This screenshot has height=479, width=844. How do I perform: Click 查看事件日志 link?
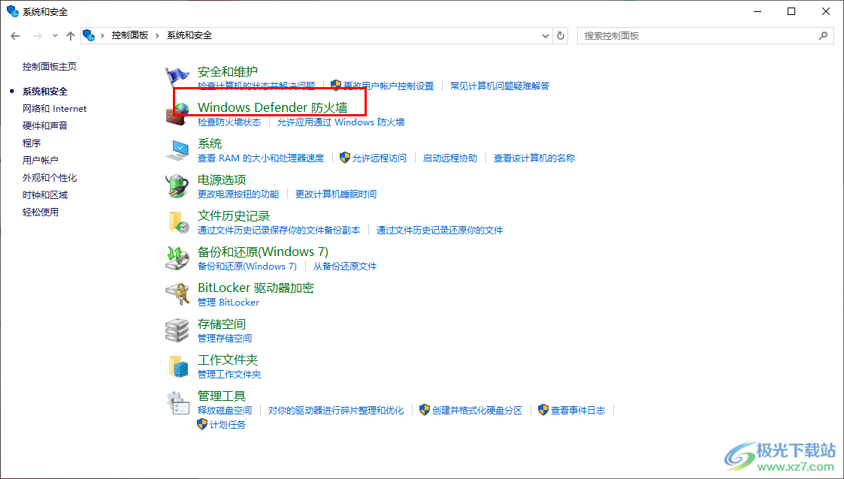tap(578, 410)
